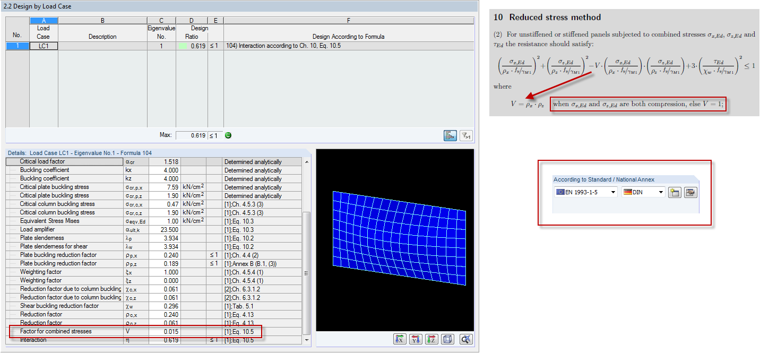This screenshot has height=353, width=769.
Task: Select row number 1 in the table
Action: click(x=18, y=46)
